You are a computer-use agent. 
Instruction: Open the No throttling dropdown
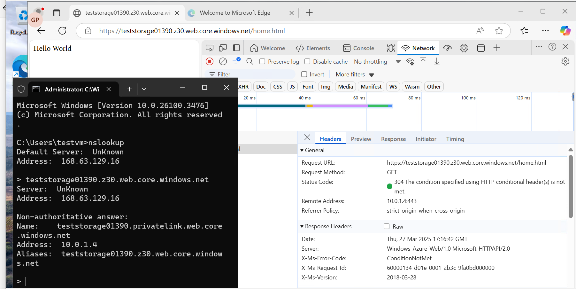tap(377, 61)
